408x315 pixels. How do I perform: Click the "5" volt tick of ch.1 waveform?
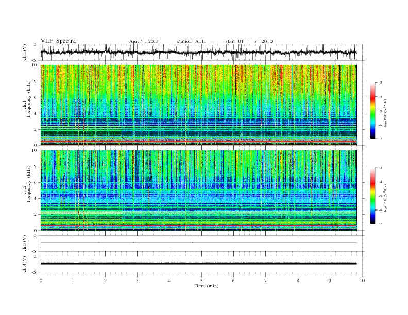click(36, 44)
